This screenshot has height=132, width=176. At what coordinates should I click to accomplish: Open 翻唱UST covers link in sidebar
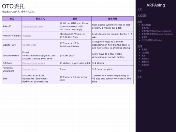click(x=145, y=62)
